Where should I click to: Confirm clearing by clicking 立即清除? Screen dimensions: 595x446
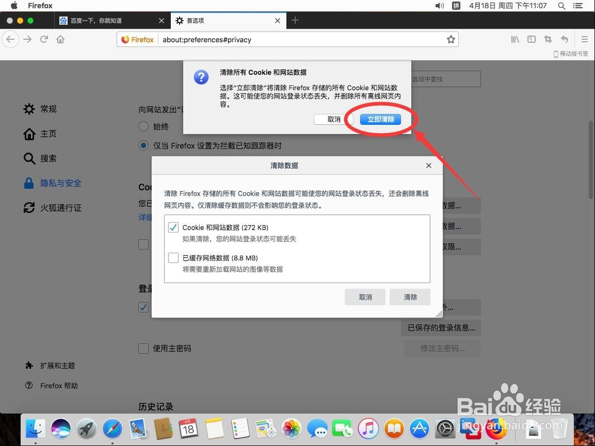tap(381, 119)
